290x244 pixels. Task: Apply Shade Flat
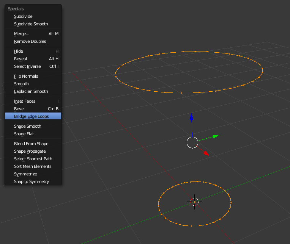33,134
